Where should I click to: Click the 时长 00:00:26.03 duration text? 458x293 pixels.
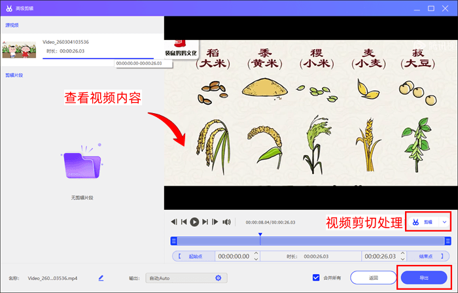coord(308,256)
